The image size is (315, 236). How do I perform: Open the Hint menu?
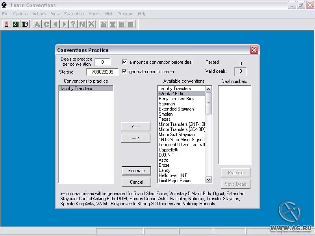(109, 14)
